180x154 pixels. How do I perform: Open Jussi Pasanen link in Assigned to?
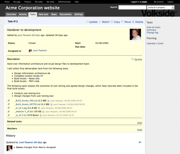click(x=40, y=51)
